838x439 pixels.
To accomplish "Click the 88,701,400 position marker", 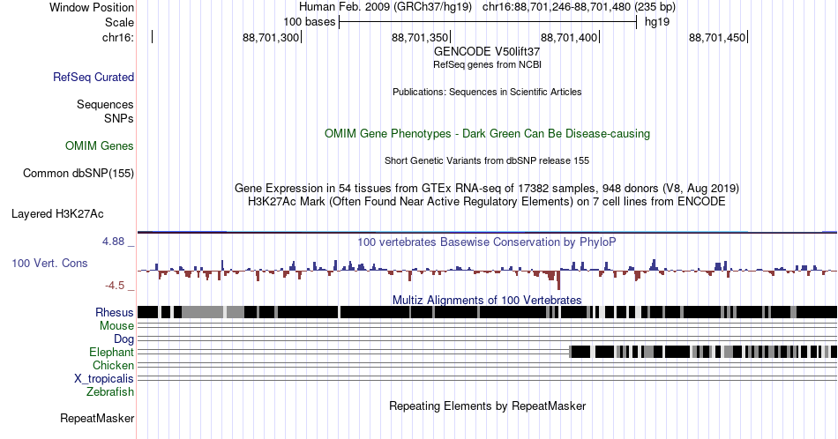I will 569,37.
